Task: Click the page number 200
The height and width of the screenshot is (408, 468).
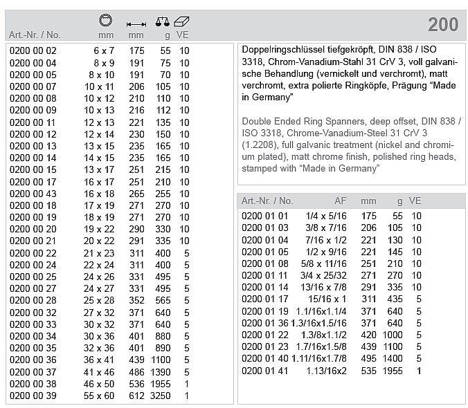Action: 443,25
